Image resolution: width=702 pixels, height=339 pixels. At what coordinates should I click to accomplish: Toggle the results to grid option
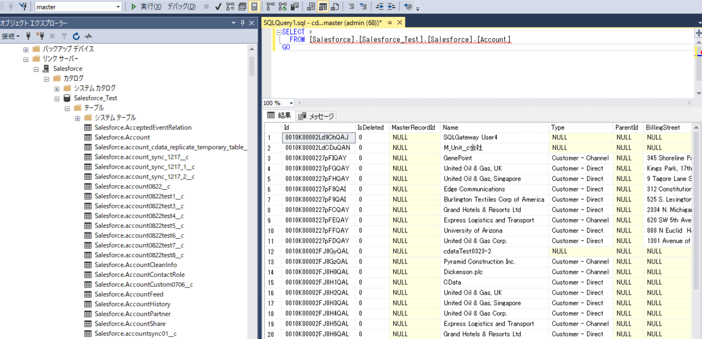(323, 6)
